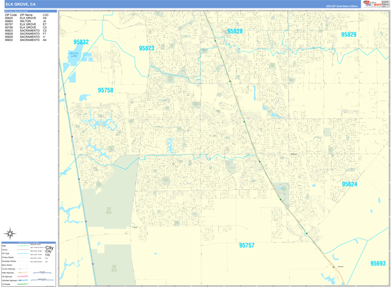Click the "County Highways" legend label
Image resolution: width=392 pixels, height=287 pixels.
[x=8, y=269]
